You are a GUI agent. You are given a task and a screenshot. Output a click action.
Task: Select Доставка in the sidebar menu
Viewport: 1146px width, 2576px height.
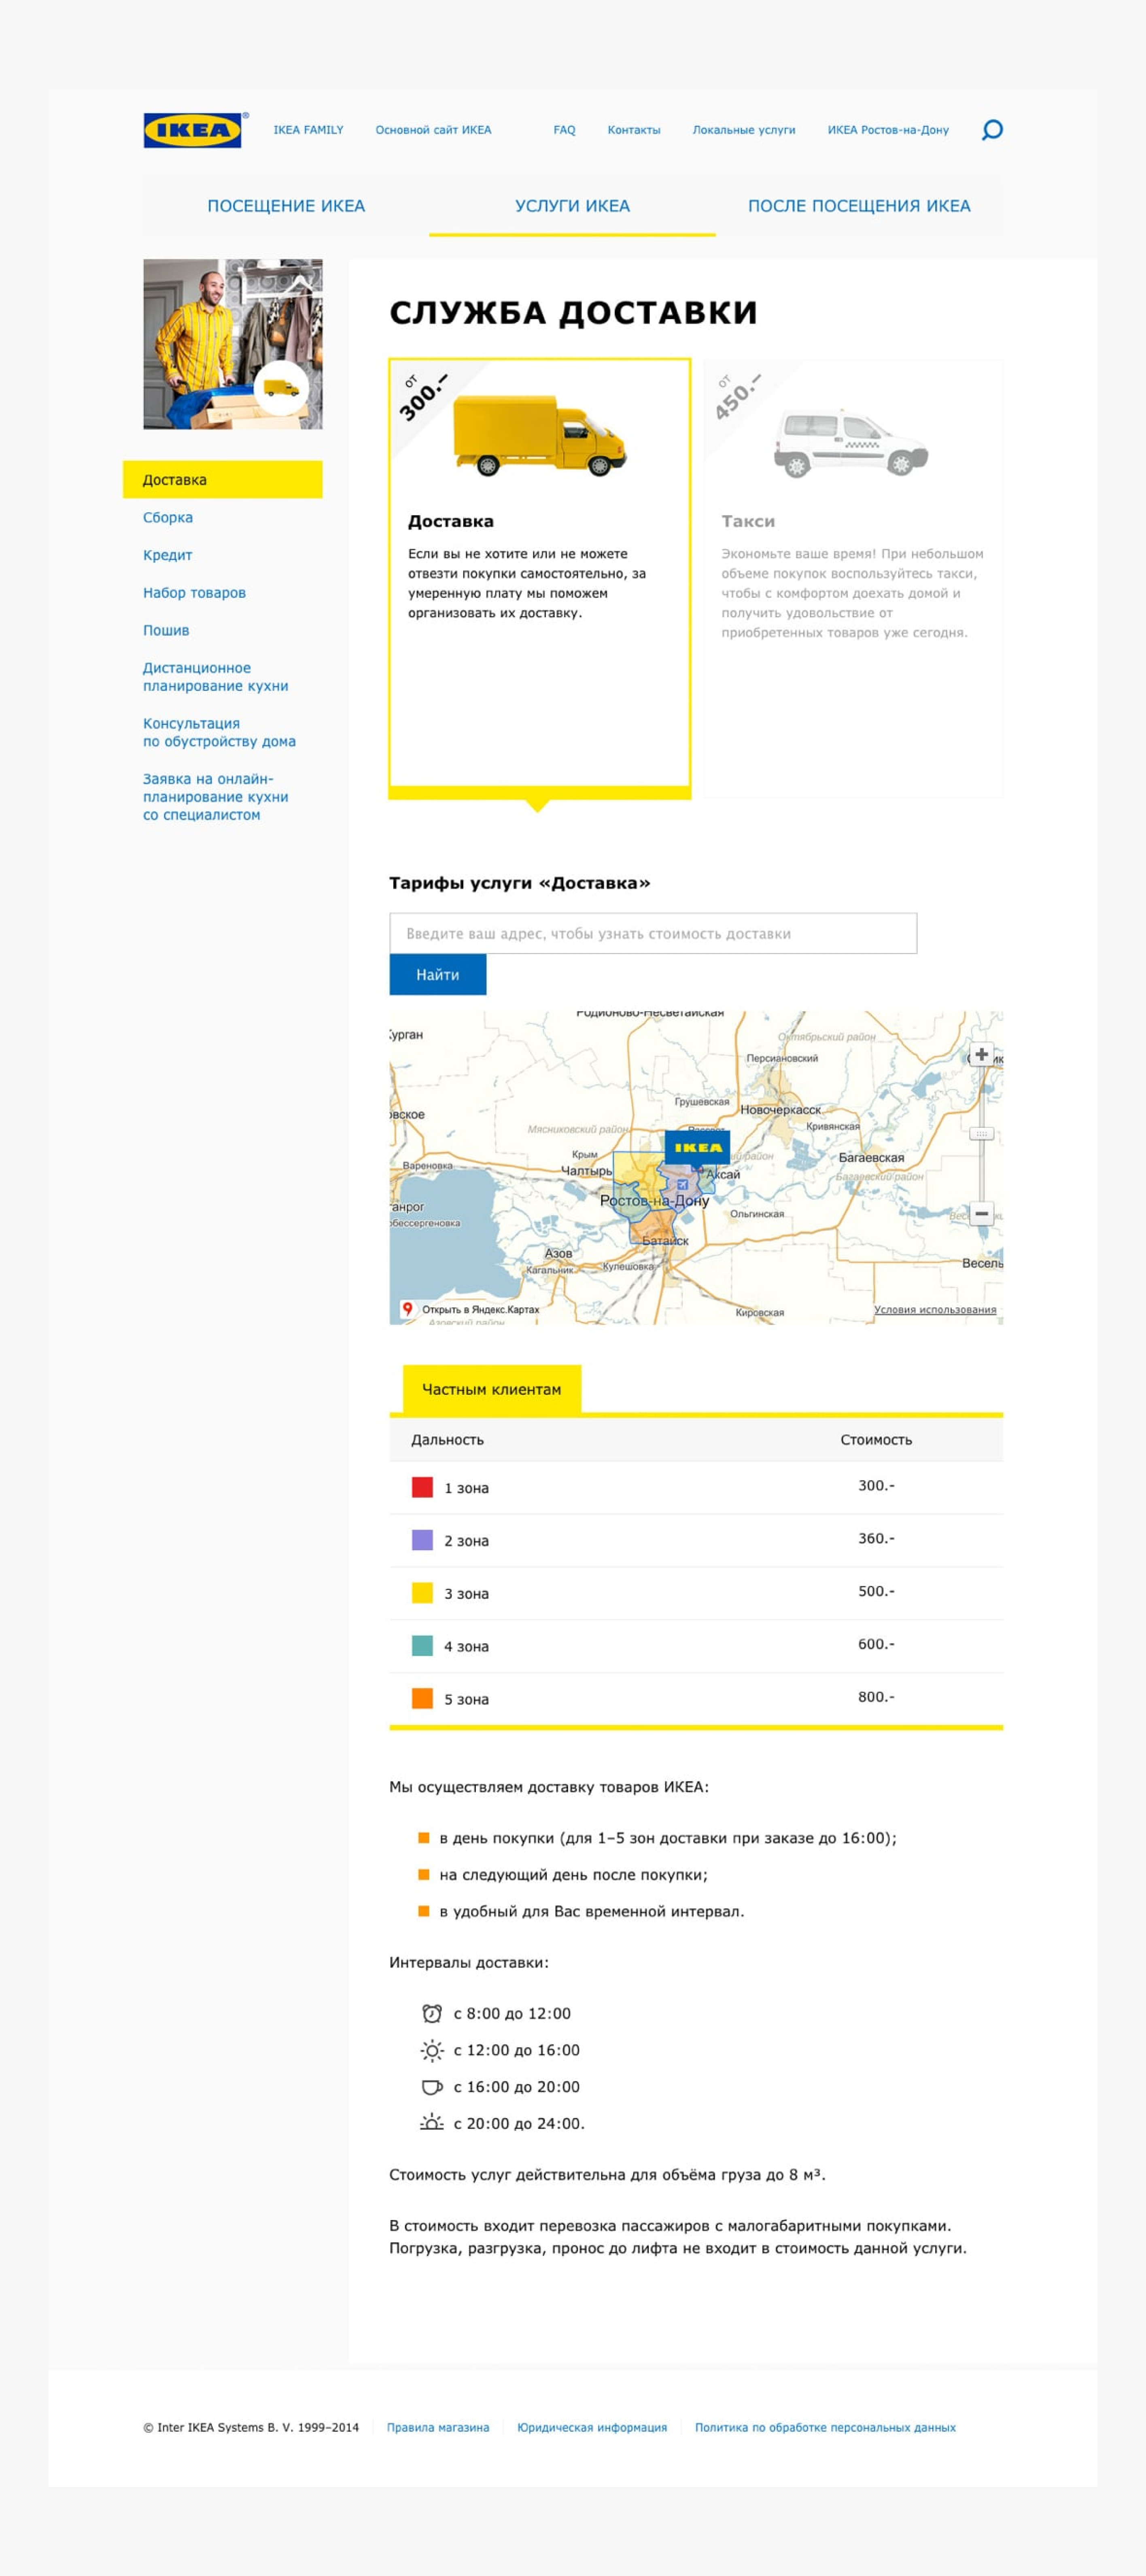click(222, 480)
